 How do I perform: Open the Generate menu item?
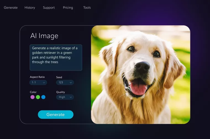(11, 8)
